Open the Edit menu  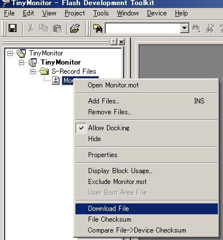pyautogui.click(x=29, y=13)
